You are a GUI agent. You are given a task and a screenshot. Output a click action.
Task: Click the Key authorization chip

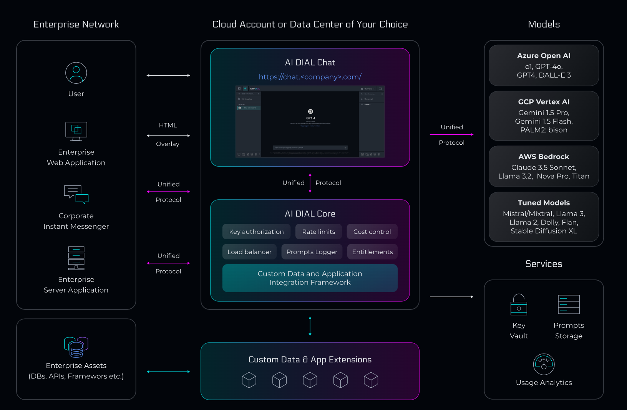coord(256,231)
